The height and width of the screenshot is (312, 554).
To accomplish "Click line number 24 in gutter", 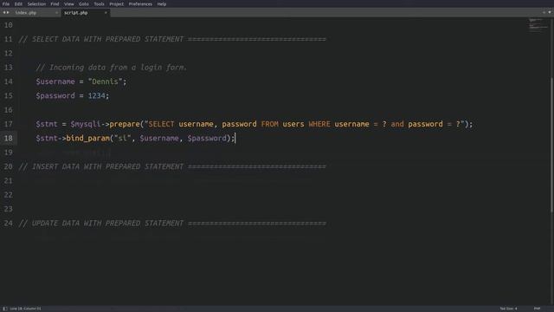I will click(8, 224).
